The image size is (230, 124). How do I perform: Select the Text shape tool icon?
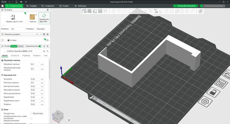pyautogui.click(x=156, y=11)
